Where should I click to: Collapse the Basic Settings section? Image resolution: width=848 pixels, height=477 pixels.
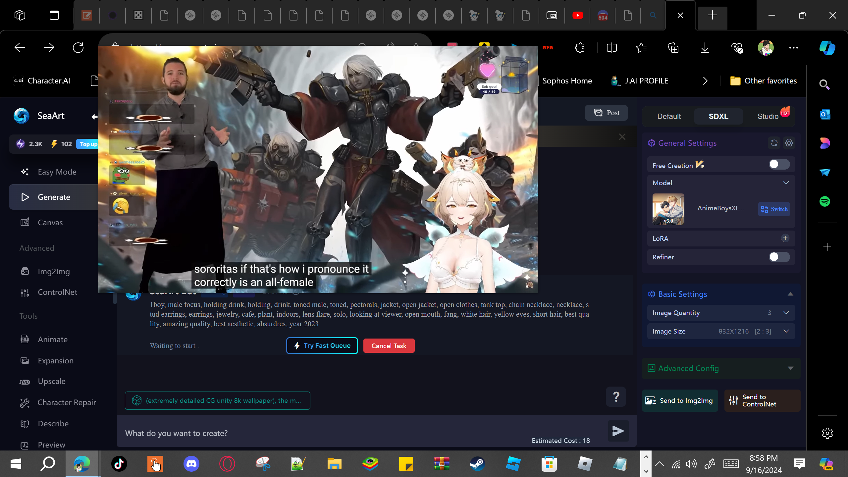tap(790, 294)
